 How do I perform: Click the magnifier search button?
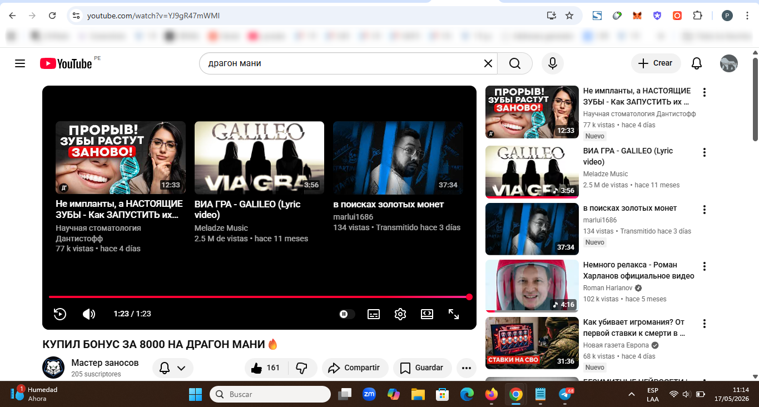pos(515,63)
